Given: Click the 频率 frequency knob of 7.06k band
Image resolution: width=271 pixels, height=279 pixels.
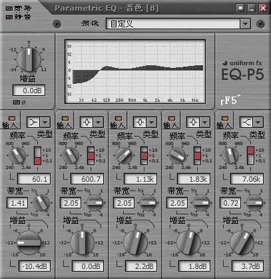Looking at the screenshot, I should click(x=230, y=155).
